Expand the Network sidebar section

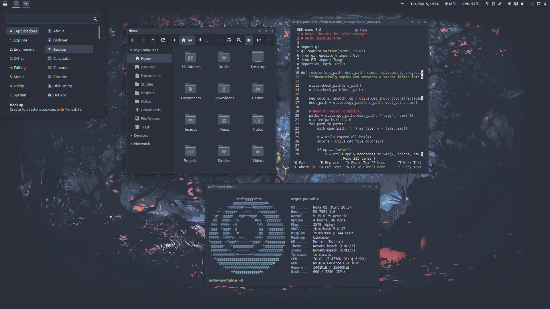click(x=131, y=144)
